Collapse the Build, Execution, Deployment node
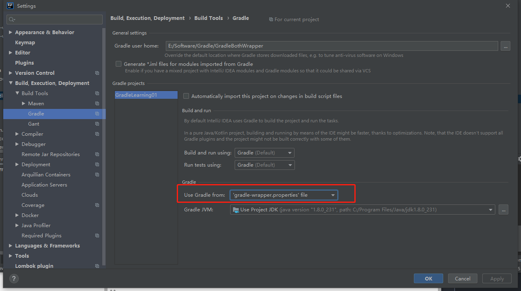The image size is (521, 291). click(11, 83)
